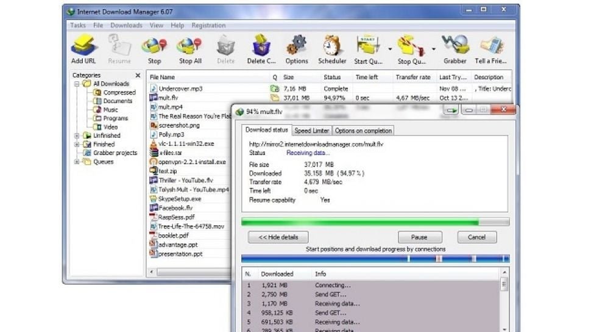
Task: Click the Start Queue toolbar icon
Action: pyautogui.click(x=368, y=46)
